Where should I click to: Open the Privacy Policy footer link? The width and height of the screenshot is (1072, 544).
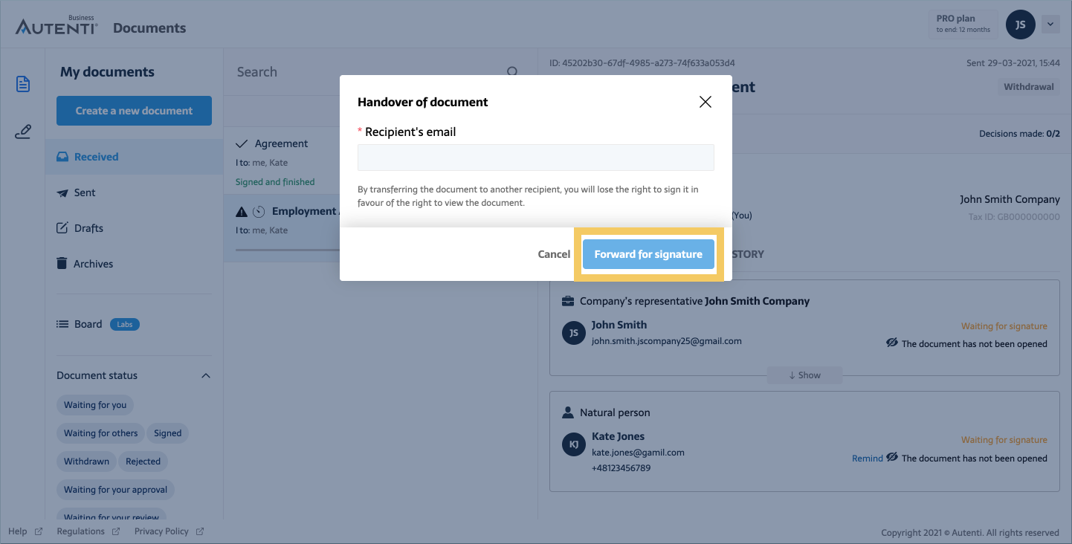pyautogui.click(x=169, y=531)
